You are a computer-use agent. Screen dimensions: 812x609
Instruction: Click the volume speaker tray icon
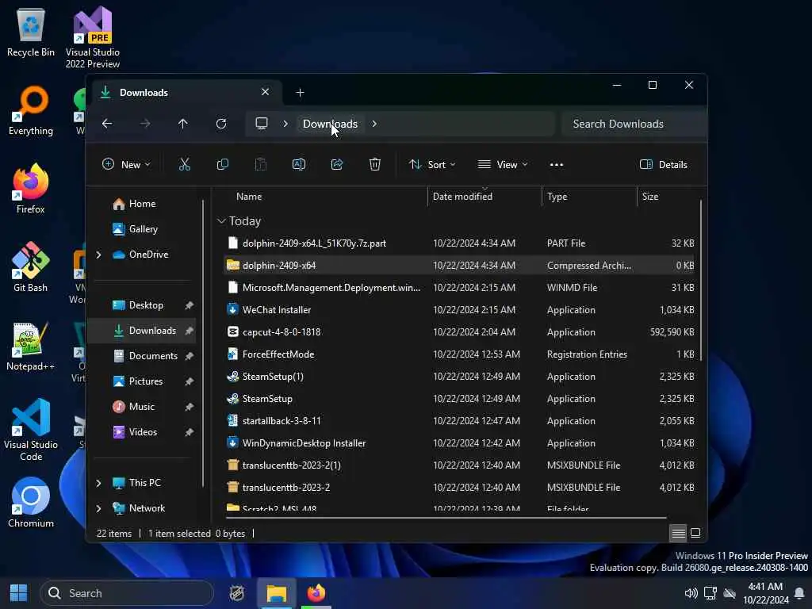pos(691,593)
